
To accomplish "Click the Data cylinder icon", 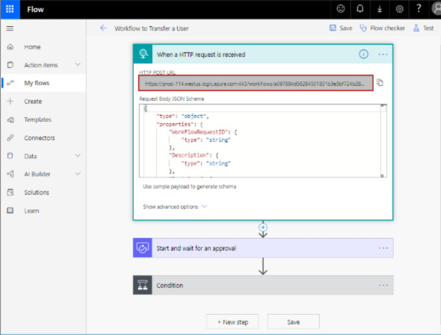I will (x=10, y=156).
